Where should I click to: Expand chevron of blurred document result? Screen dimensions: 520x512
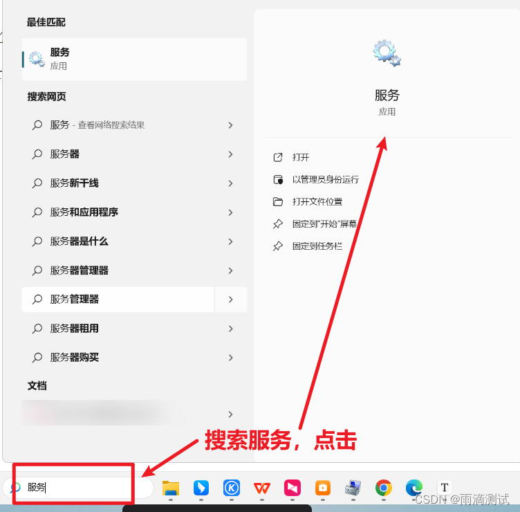(230, 414)
